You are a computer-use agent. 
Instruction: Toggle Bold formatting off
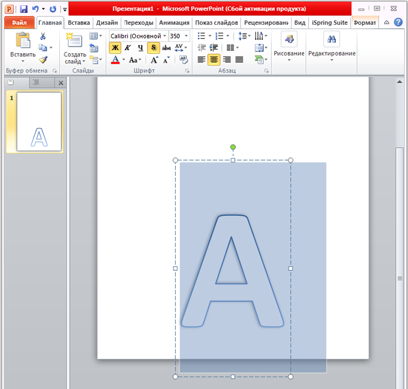pyautogui.click(x=115, y=48)
